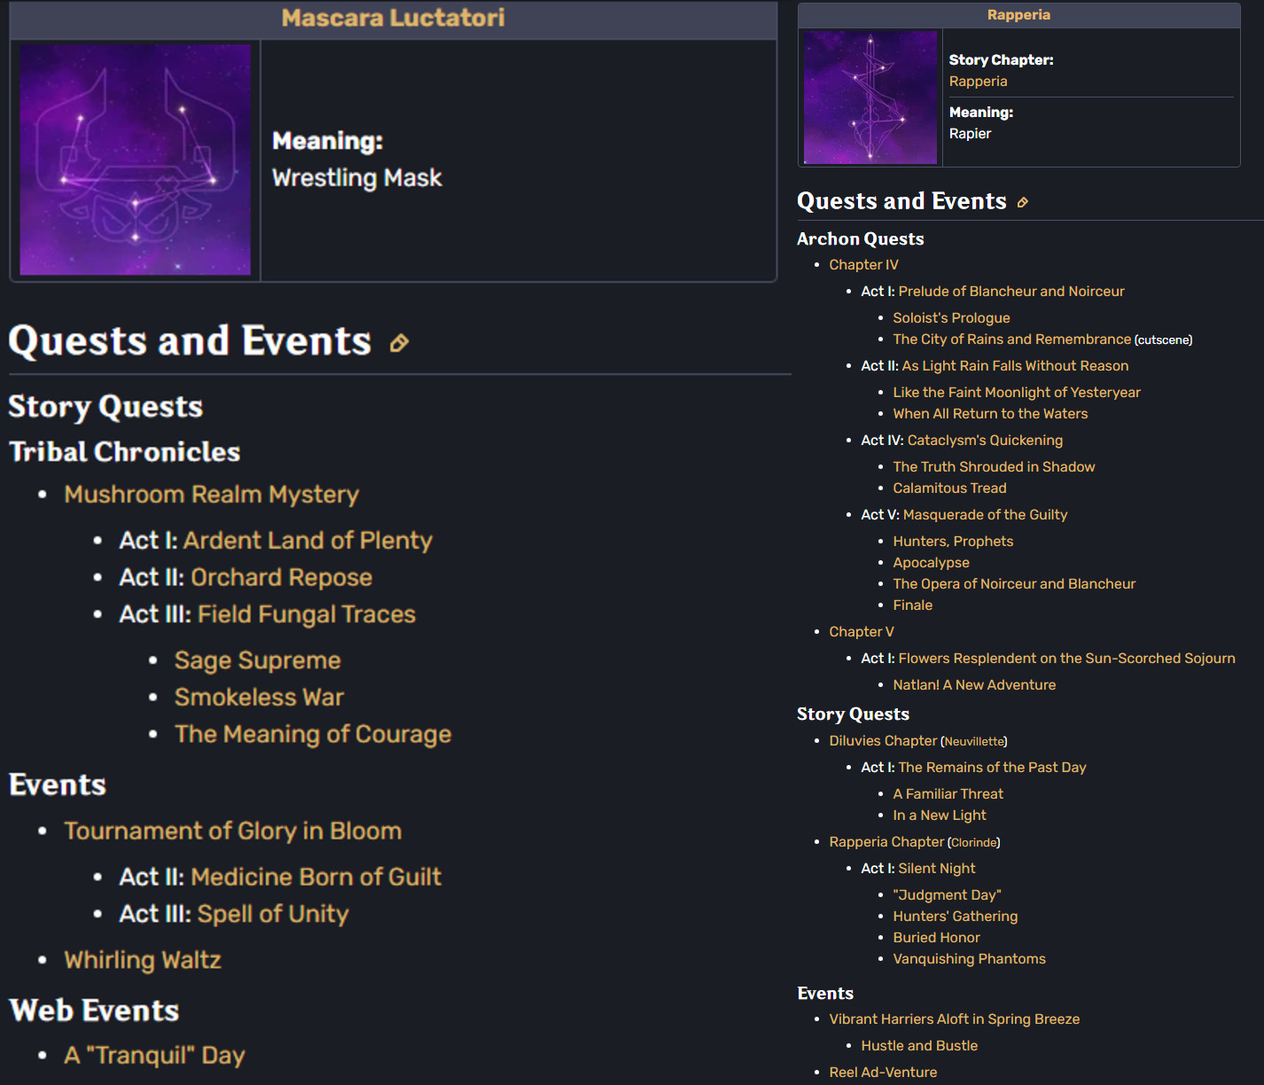Open Flowers Resplendent on the Sun-Scorched Sojourn
The width and height of the screenshot is (1264, 1085).
pyautogui.click(x=1067, y=659)
